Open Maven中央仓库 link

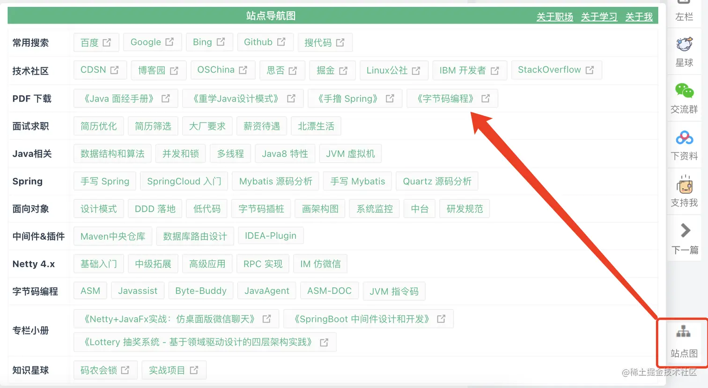click(x=113, y=236)
